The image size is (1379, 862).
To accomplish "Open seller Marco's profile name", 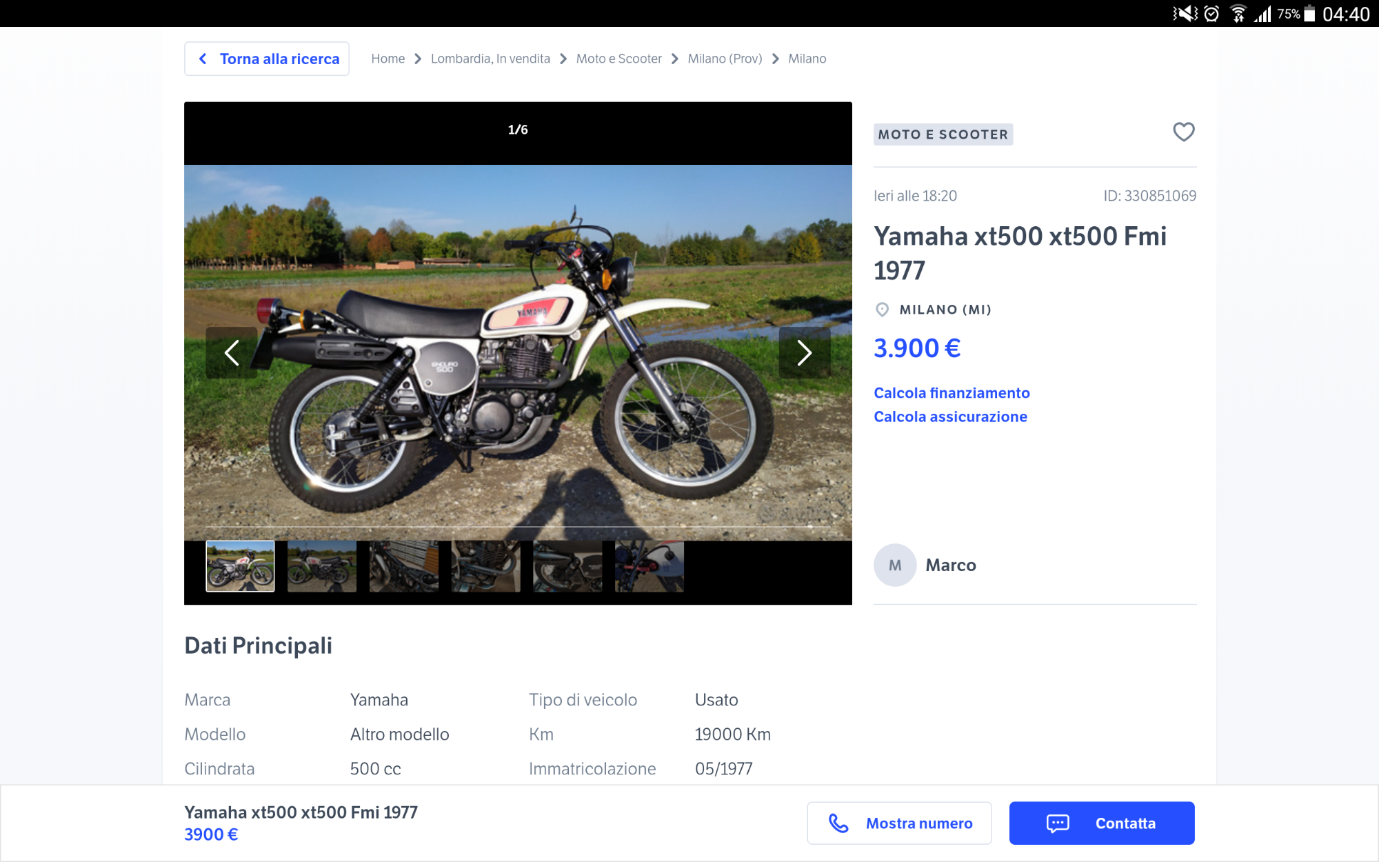I will pyautogui.click(x=950, y=565).
